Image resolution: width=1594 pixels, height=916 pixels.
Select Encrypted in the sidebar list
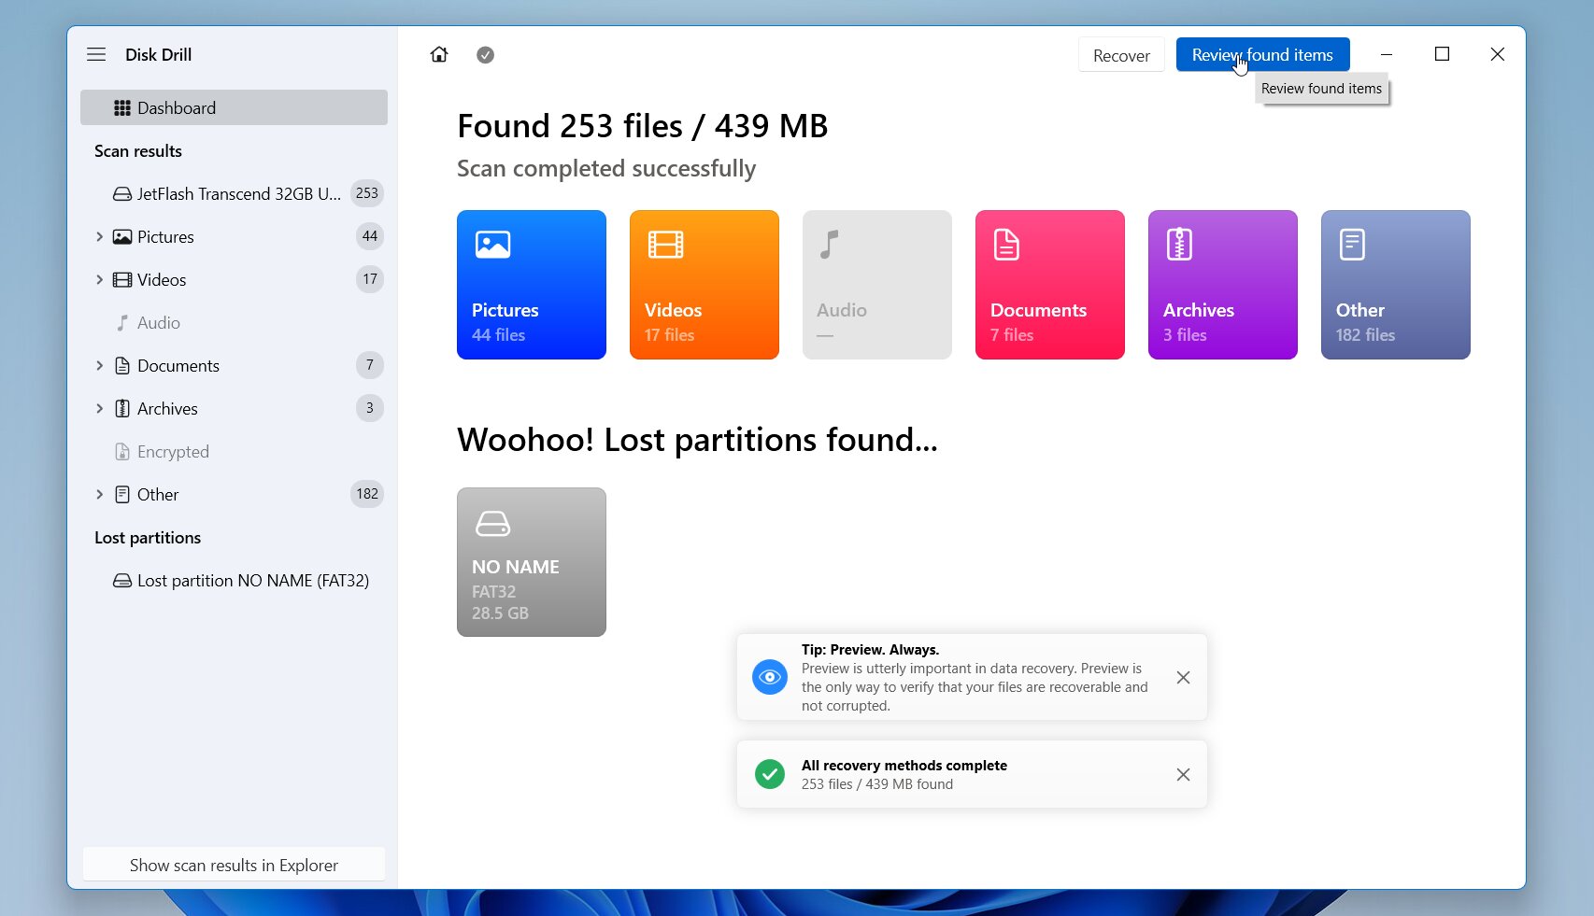tap(234, 451)
